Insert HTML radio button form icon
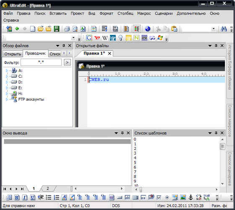 click(x=167, y=197)
